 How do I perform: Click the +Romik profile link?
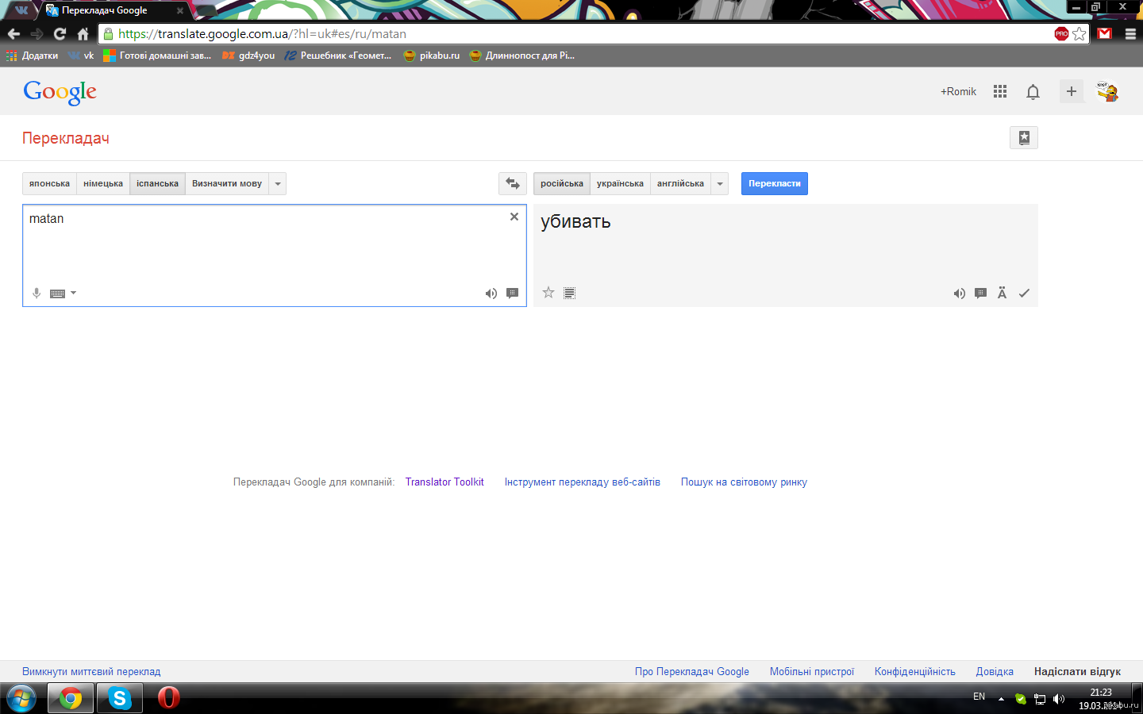coord(958,91)
